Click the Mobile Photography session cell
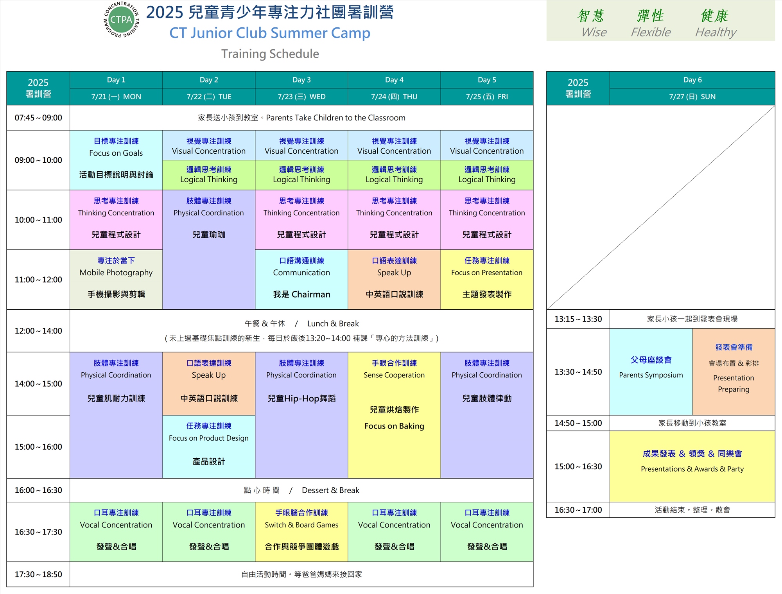782x594 pixels. click(116, 279)
